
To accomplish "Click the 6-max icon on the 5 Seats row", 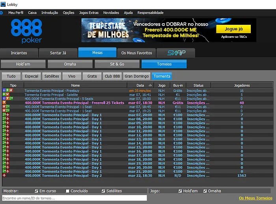I will (4, 98).
